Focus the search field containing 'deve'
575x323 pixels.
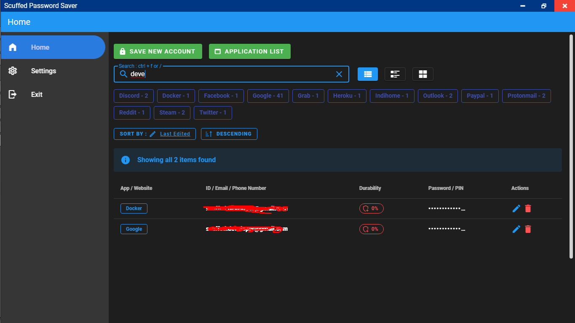pos(231,74)
